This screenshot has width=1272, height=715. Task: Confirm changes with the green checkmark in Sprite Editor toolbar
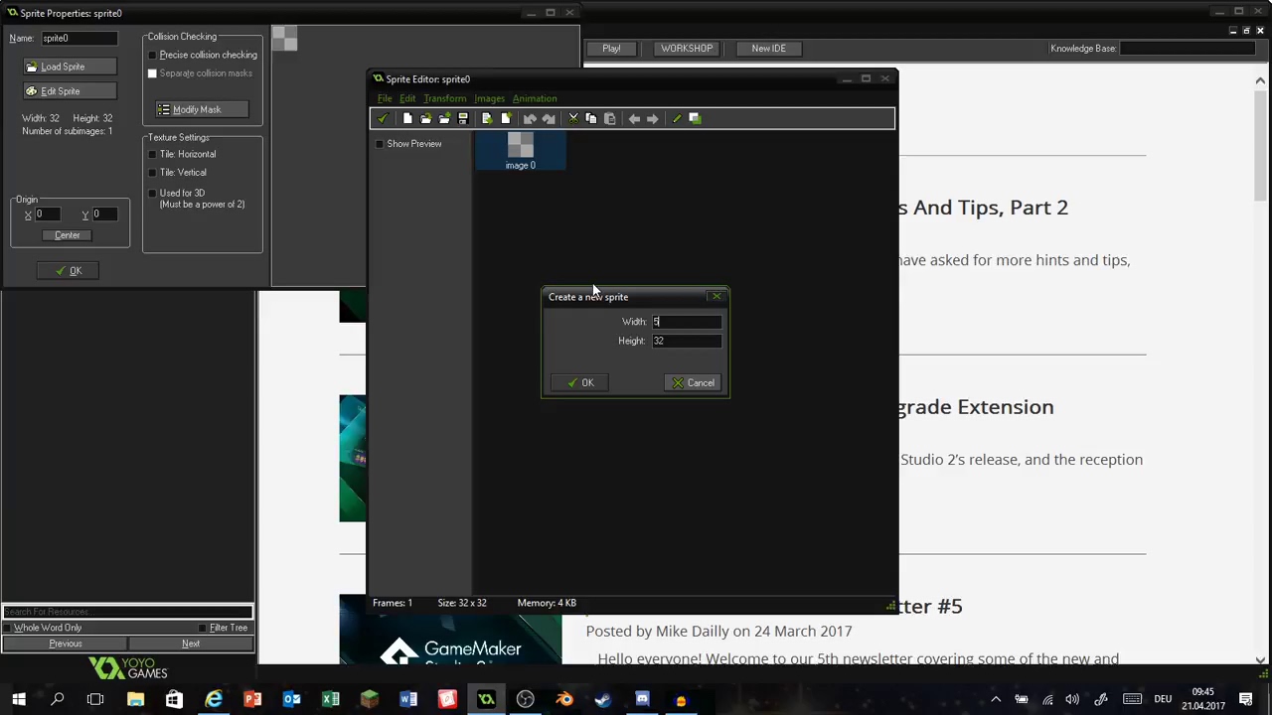(383, 119)
